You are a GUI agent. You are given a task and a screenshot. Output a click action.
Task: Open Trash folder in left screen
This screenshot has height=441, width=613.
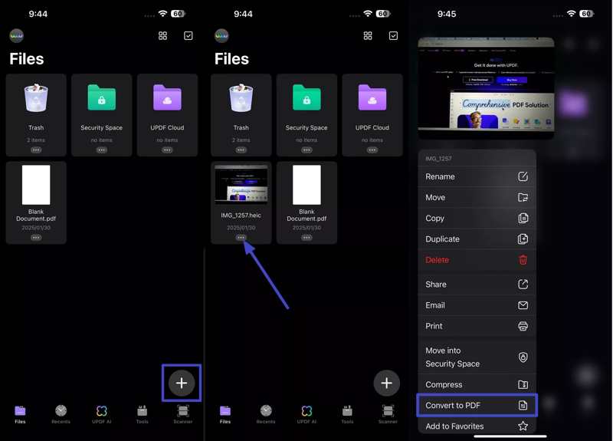36,114
